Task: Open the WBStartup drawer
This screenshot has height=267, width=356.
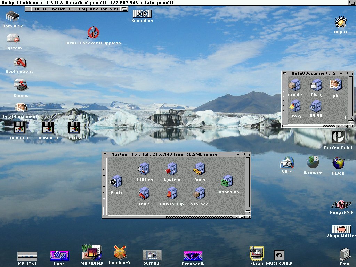Action: [172, 193]
